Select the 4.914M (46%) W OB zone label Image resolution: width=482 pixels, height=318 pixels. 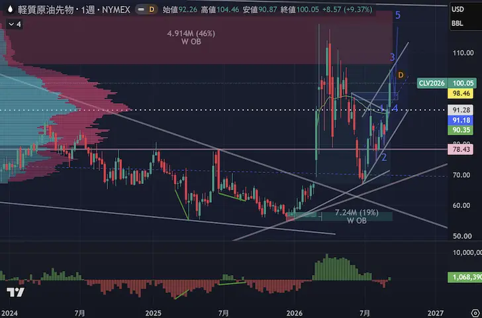[191, 38]
